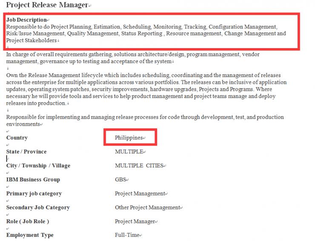Click the Project Management category value
The width and height of the screenshot is (315, 241).
140,194
